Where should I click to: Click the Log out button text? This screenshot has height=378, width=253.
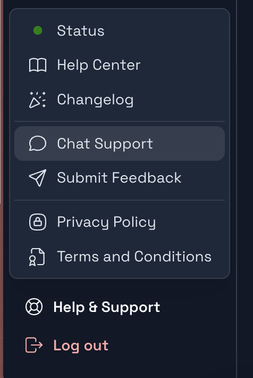(x=81, y=346)
